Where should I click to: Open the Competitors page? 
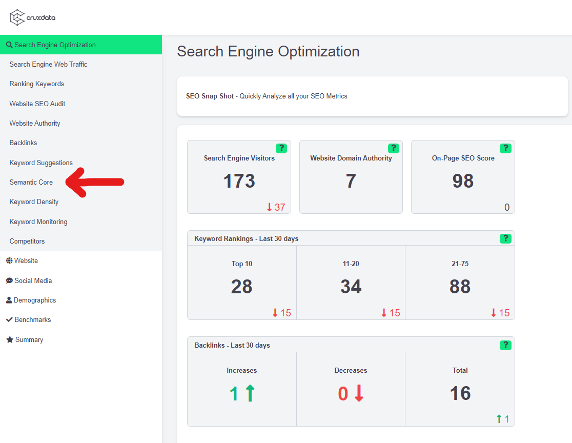[27, 241]
